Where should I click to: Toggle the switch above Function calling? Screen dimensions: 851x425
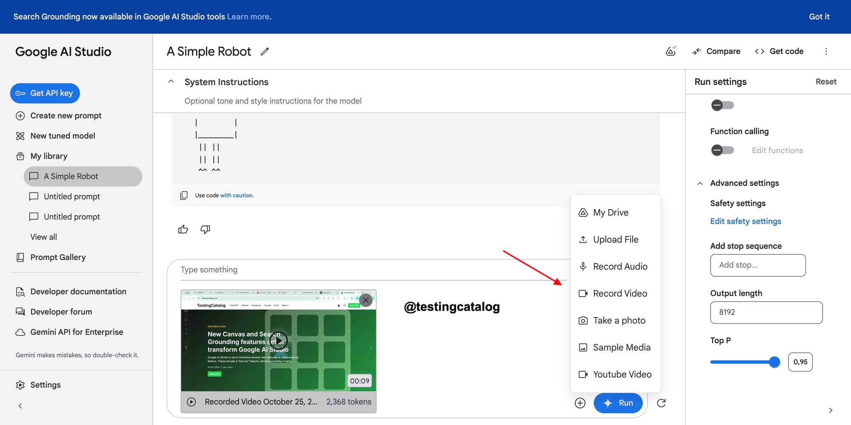(722, 105)
